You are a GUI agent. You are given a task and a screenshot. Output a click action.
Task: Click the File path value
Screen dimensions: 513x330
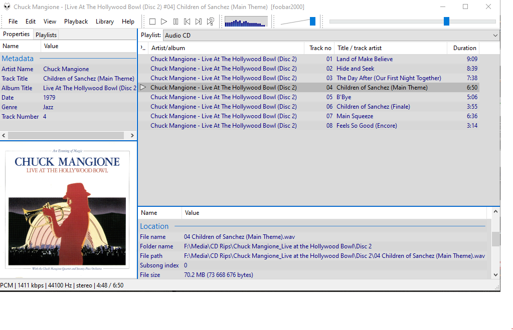(334, 256)
